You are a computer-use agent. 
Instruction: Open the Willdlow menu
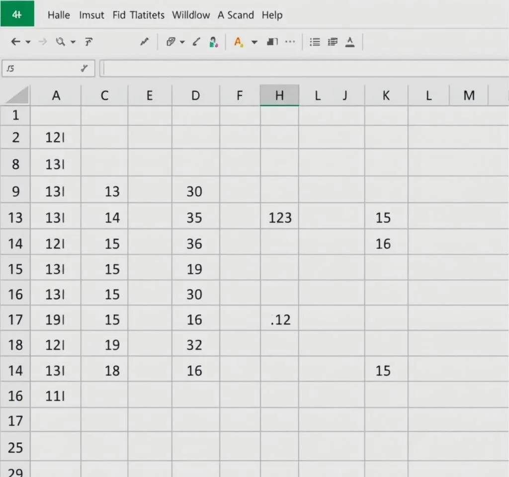(x=191, y=15)
